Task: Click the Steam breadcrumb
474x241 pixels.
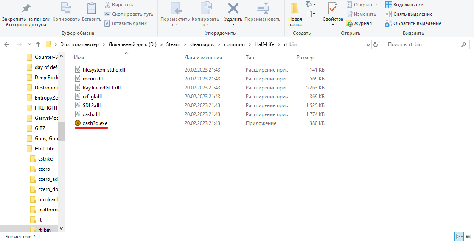Action: (x=173, y=44)
